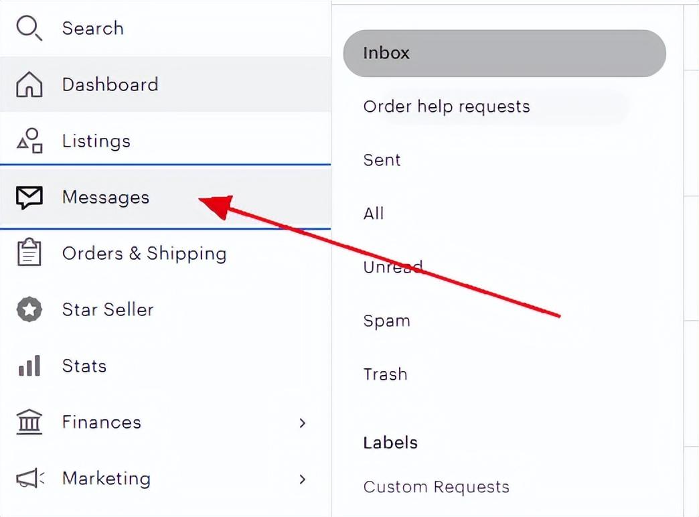This screenshot has width=699, height=517.
Task: Open Star Seller page from sidebar text
Action: (x=108, y=309)
